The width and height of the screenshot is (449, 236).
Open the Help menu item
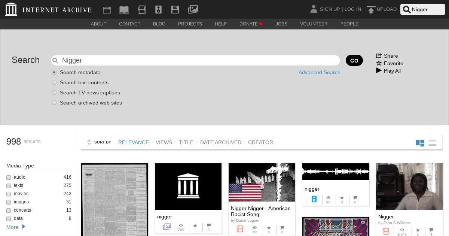pos(221,24)
